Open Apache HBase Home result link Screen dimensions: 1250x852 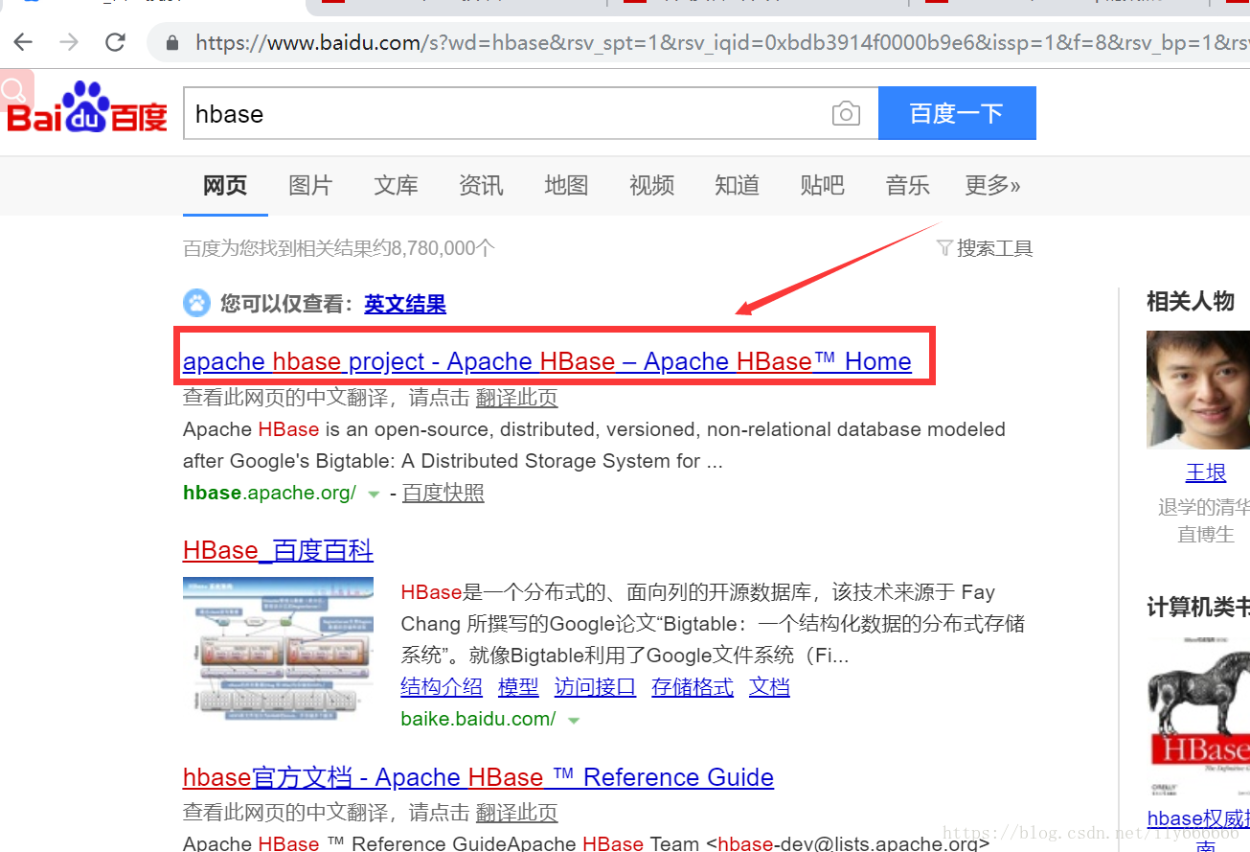point(547,361)
